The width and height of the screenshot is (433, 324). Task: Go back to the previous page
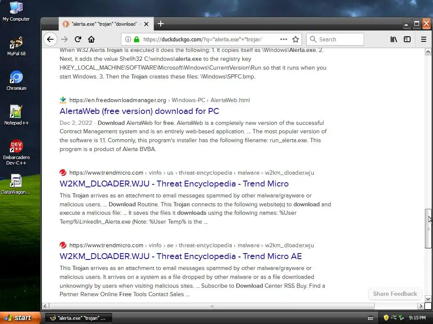(50, 39)
